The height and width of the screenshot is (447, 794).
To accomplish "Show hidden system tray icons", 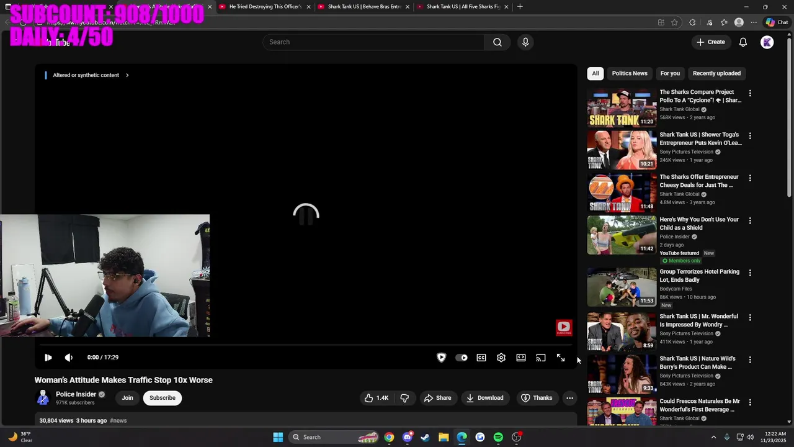I will pyautogui.click(x=713, y=437).
